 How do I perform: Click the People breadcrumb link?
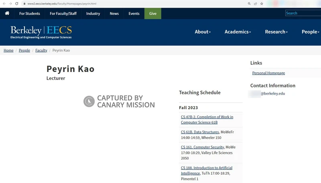tap(24, 50)
